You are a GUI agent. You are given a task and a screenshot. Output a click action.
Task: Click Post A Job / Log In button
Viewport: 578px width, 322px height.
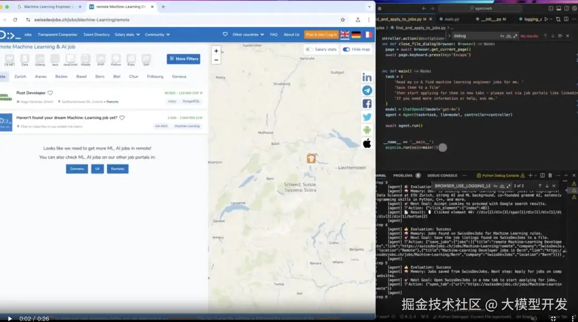point(321,35)
